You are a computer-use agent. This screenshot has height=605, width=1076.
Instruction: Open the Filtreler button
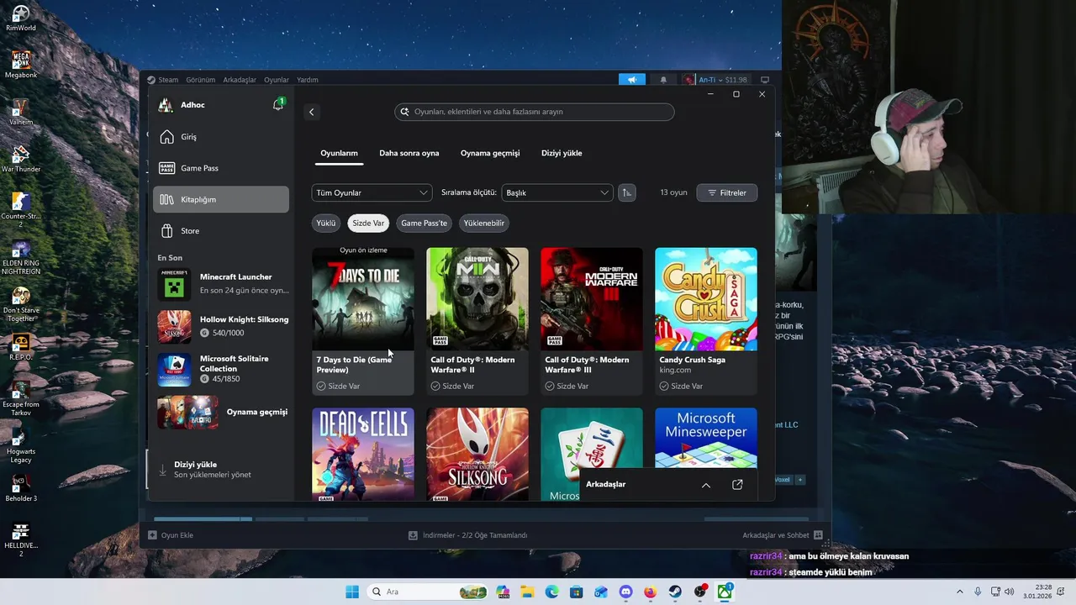(x=727, y=192)
